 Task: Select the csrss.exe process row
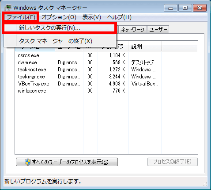(106, 55)
